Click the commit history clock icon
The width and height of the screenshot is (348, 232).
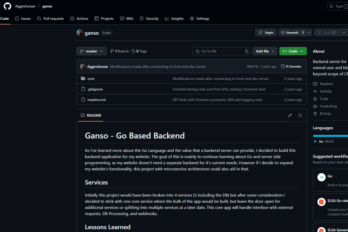pos(282,66)
